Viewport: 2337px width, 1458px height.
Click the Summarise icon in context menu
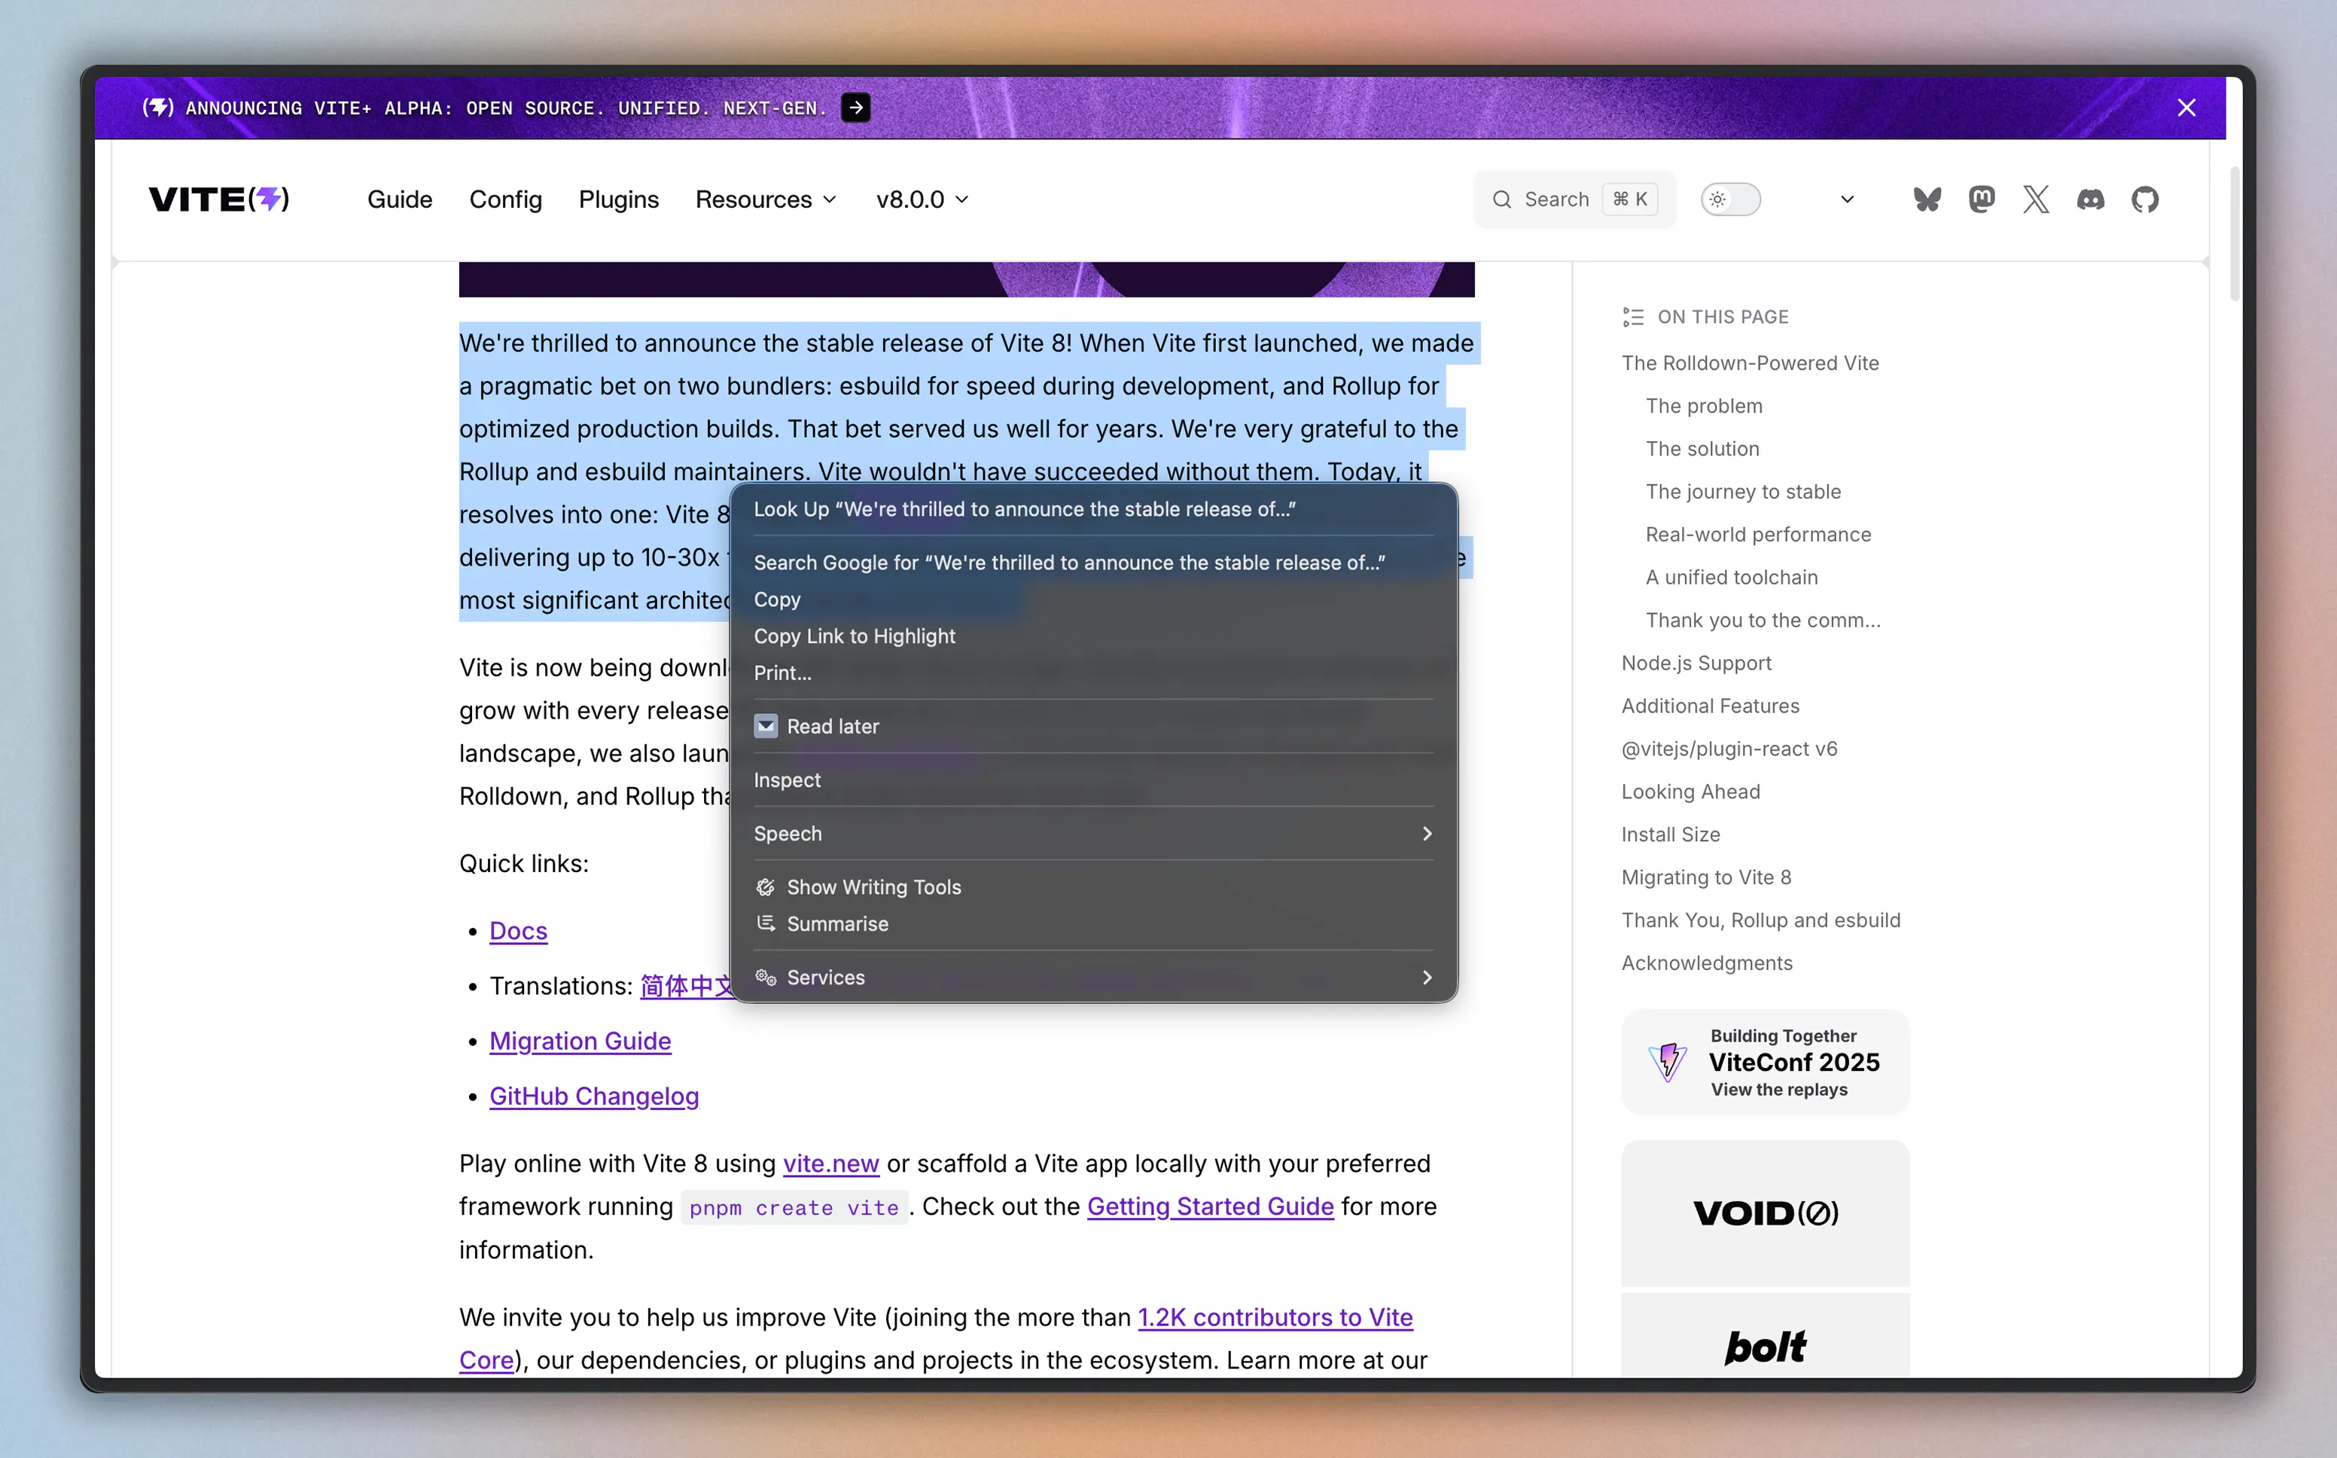[766, 924]
